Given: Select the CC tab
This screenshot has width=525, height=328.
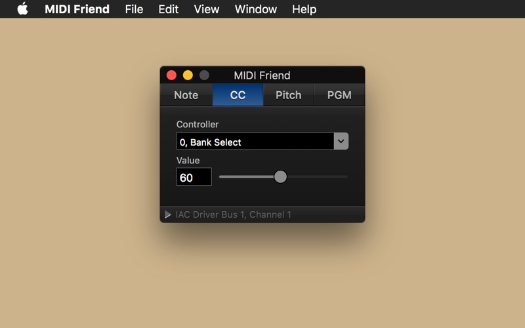Looking at the screenshot, I should pos(238,95).
